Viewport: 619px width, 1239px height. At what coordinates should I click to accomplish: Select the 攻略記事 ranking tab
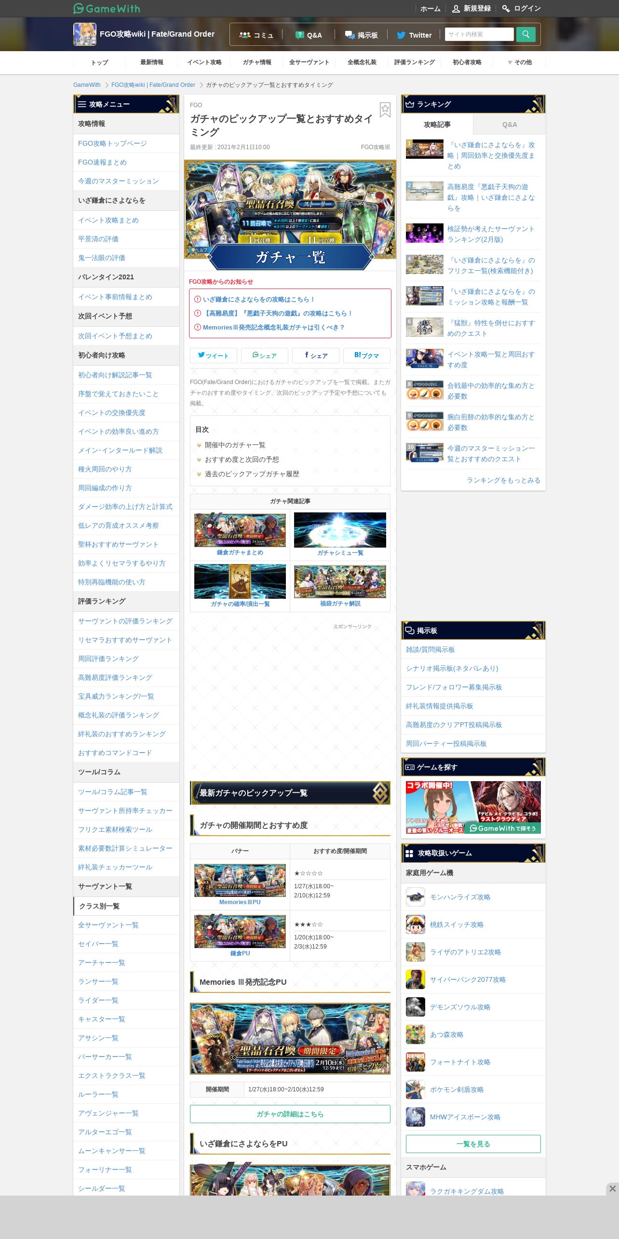[x=437, y=125]
